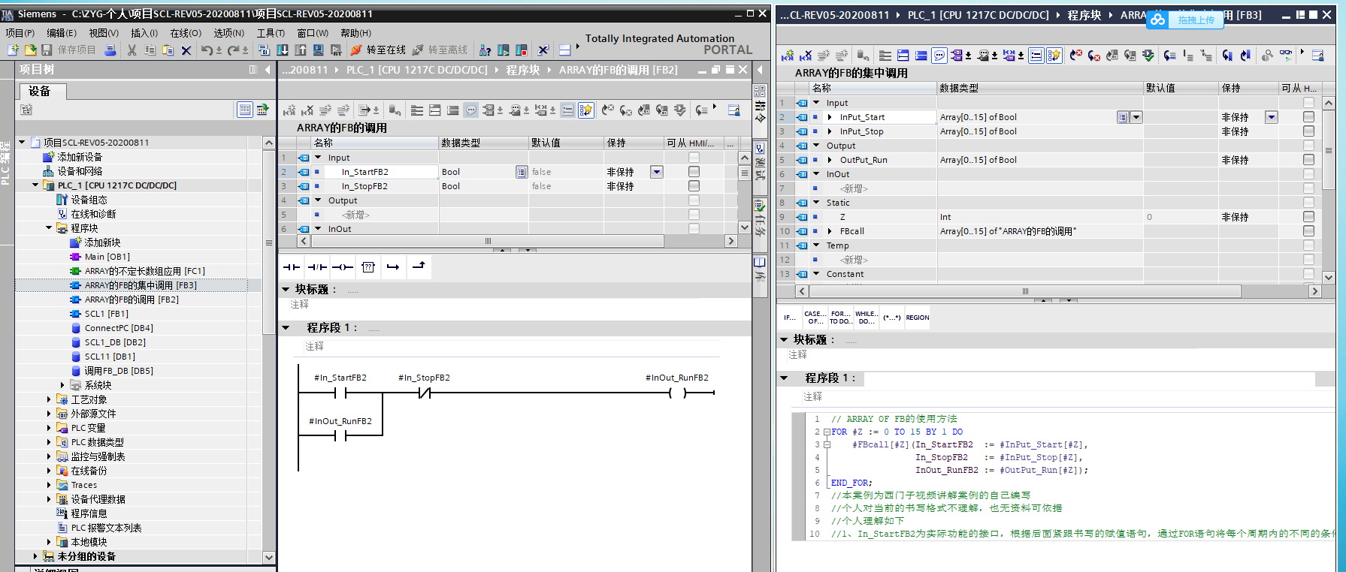This screenshot has width=1346, height=572.
Task: Toggle HMI accessible checkbox for FBcall row
Action: pyautogui.click(x=1308, y=231)
